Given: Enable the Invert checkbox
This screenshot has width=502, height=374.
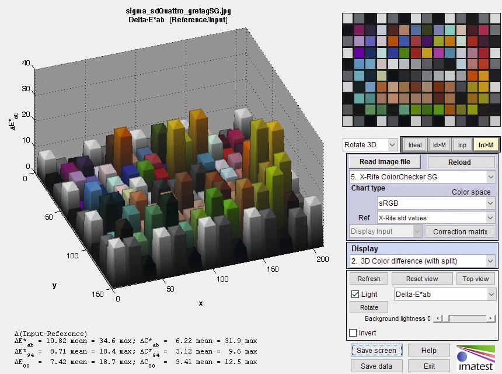Looking at the screenshot, I should click(353, 333).
